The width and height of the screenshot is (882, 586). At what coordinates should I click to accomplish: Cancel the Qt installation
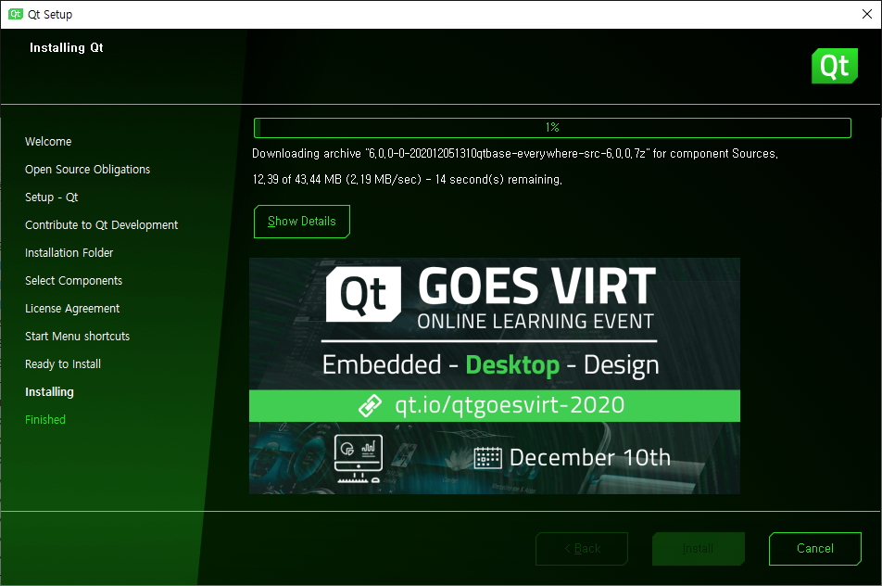click(x=814, y=548)
